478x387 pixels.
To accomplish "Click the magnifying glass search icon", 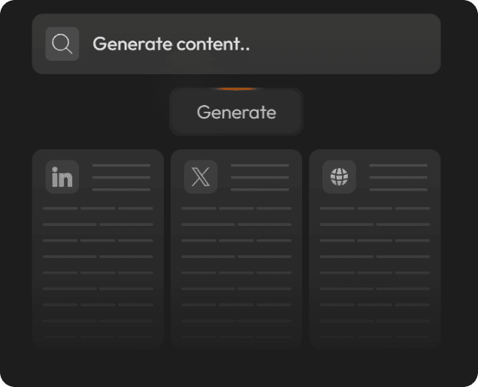I will pyautogui.click(x=62, y=44).
